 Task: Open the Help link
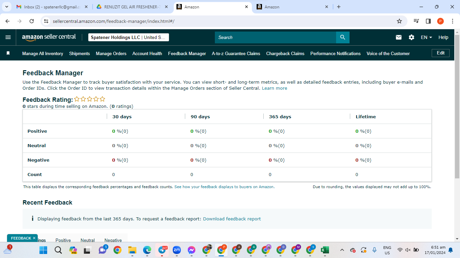[443, 37]
